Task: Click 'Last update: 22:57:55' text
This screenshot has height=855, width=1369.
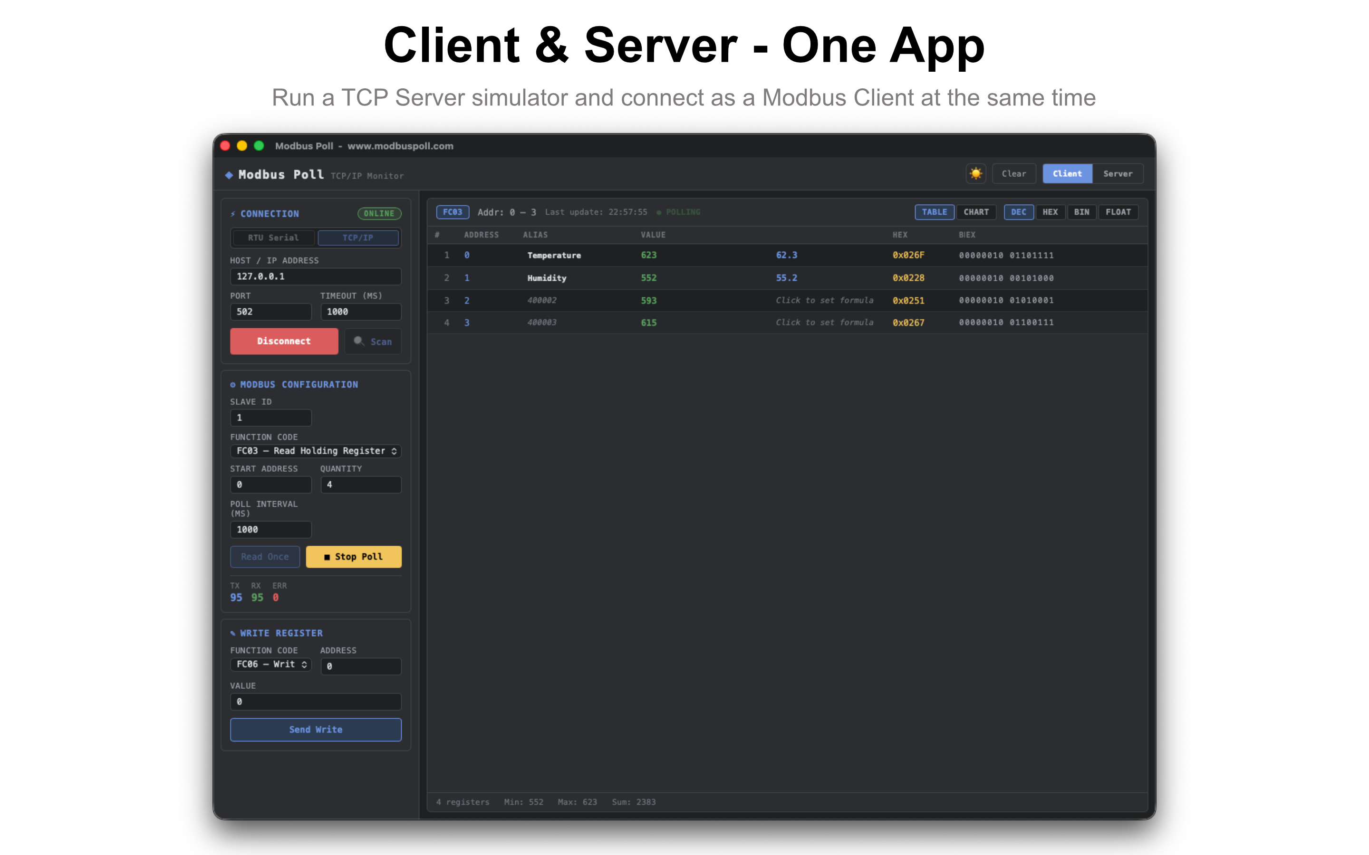Action: (x=596, y=212)
